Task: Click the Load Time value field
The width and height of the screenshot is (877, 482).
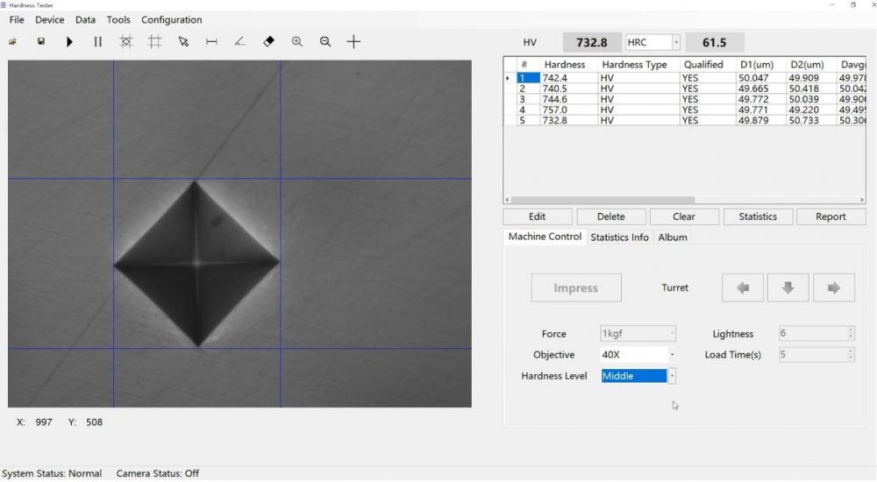Action: (813, 355)
